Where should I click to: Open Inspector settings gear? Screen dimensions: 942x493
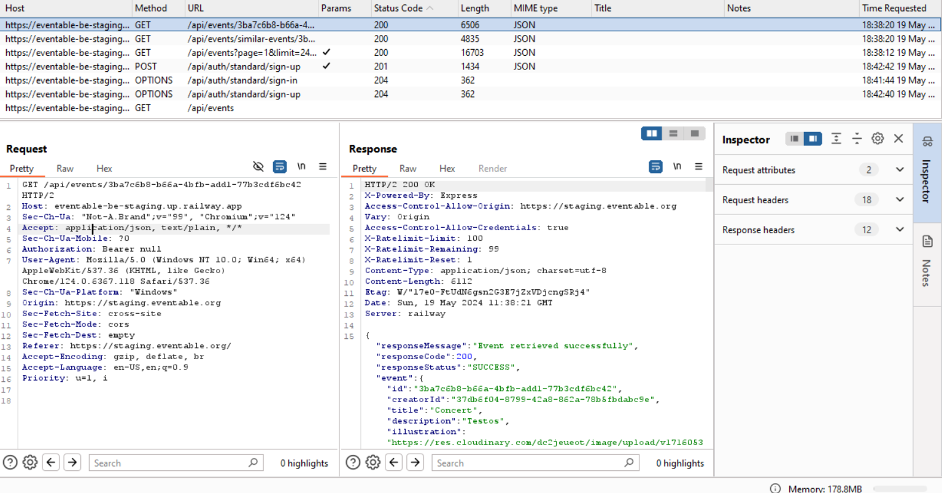tap(878, 139)
